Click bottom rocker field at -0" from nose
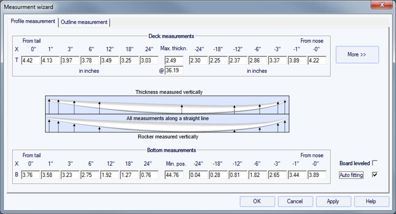This screenshot has height=214, width=396. click(317, 175)
